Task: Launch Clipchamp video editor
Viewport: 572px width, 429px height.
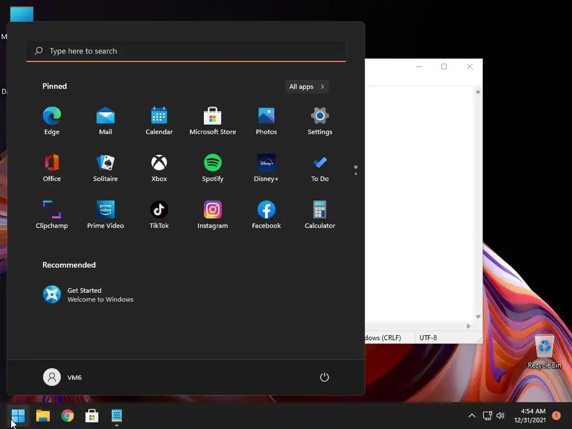Action: (x=52, y=215)
